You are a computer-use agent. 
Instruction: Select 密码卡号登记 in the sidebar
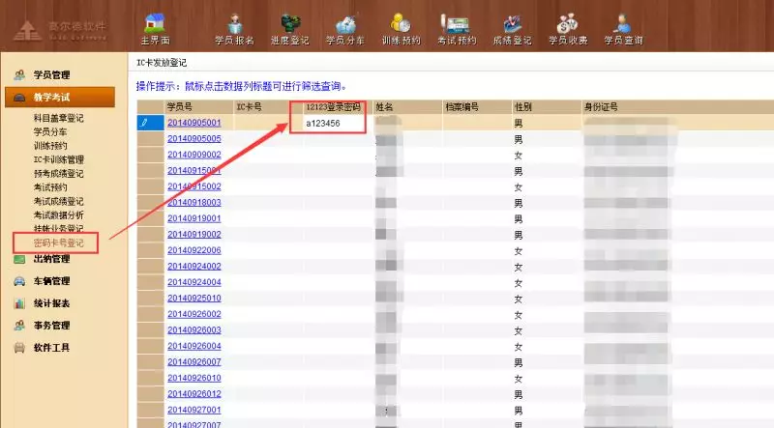click(59, 243)
